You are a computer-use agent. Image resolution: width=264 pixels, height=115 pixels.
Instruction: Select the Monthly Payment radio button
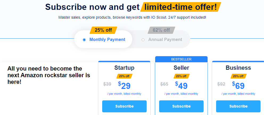pos(84,40)
